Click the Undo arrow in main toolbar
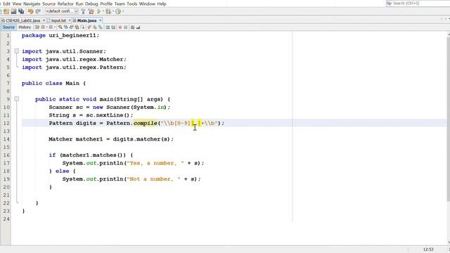450x253 pixels. pos(30,11)
